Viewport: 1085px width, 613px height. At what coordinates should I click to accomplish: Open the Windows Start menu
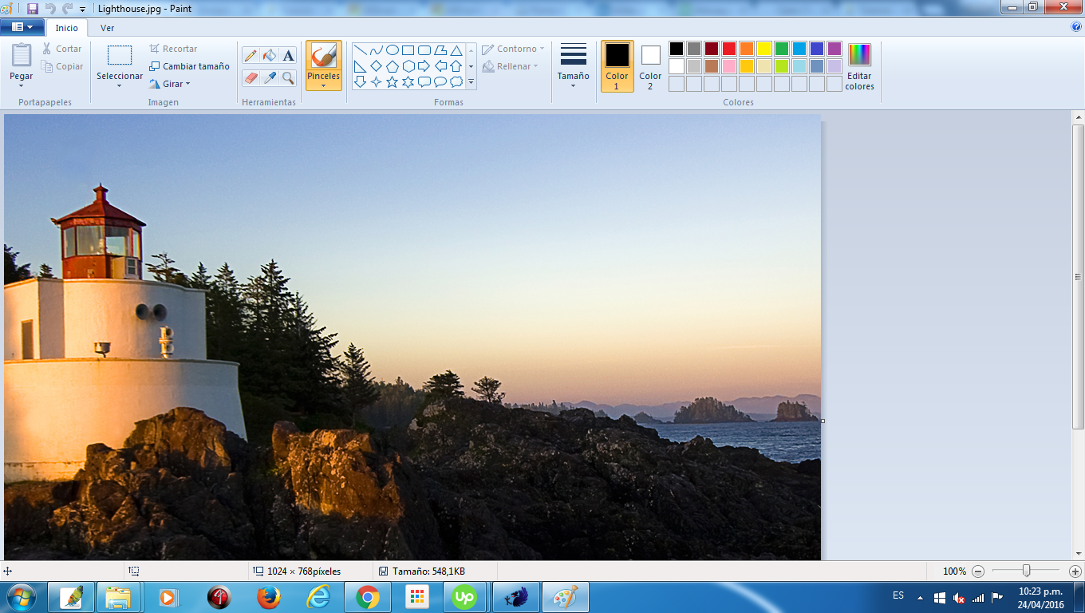coord(20,597)
